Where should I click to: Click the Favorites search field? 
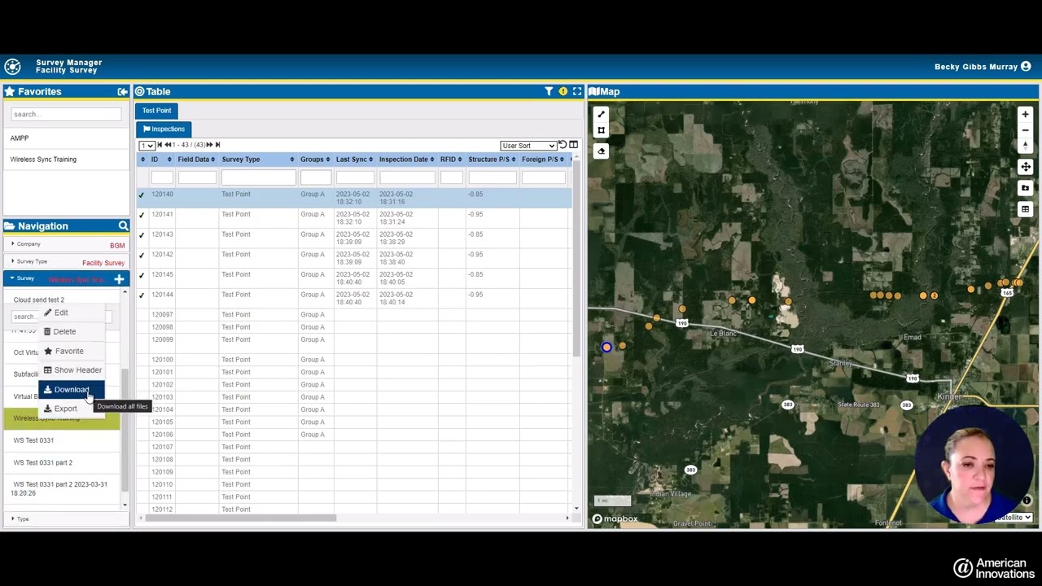tap(67, 115)
